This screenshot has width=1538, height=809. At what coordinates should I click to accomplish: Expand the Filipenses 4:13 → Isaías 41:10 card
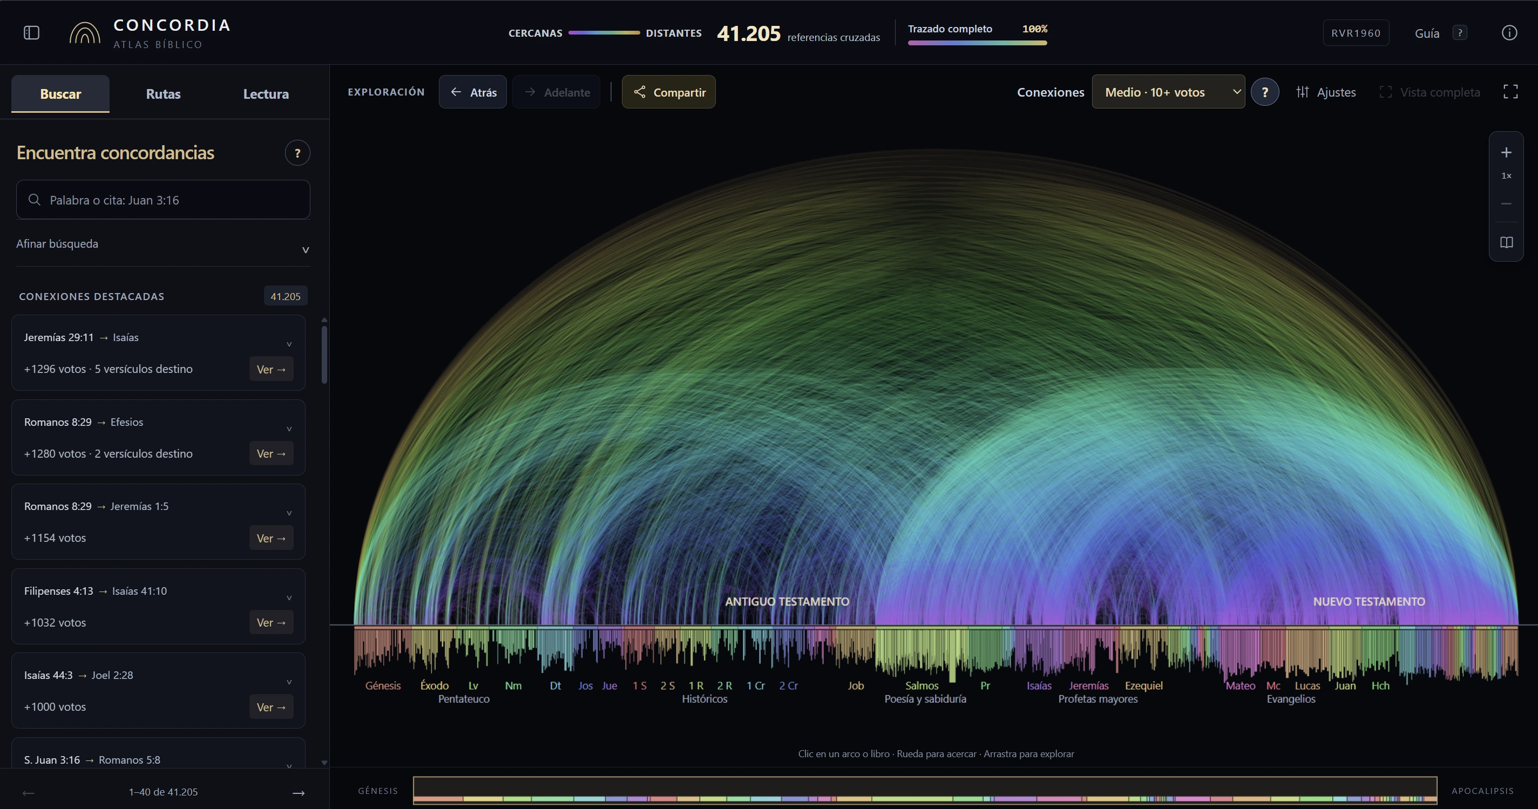pyautogui.click(x=289, y=597)
